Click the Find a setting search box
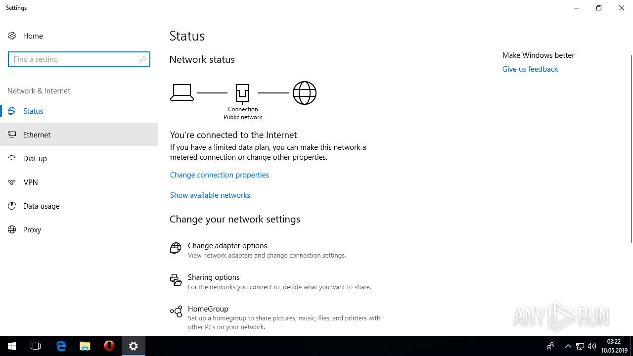 coord(79,59)
